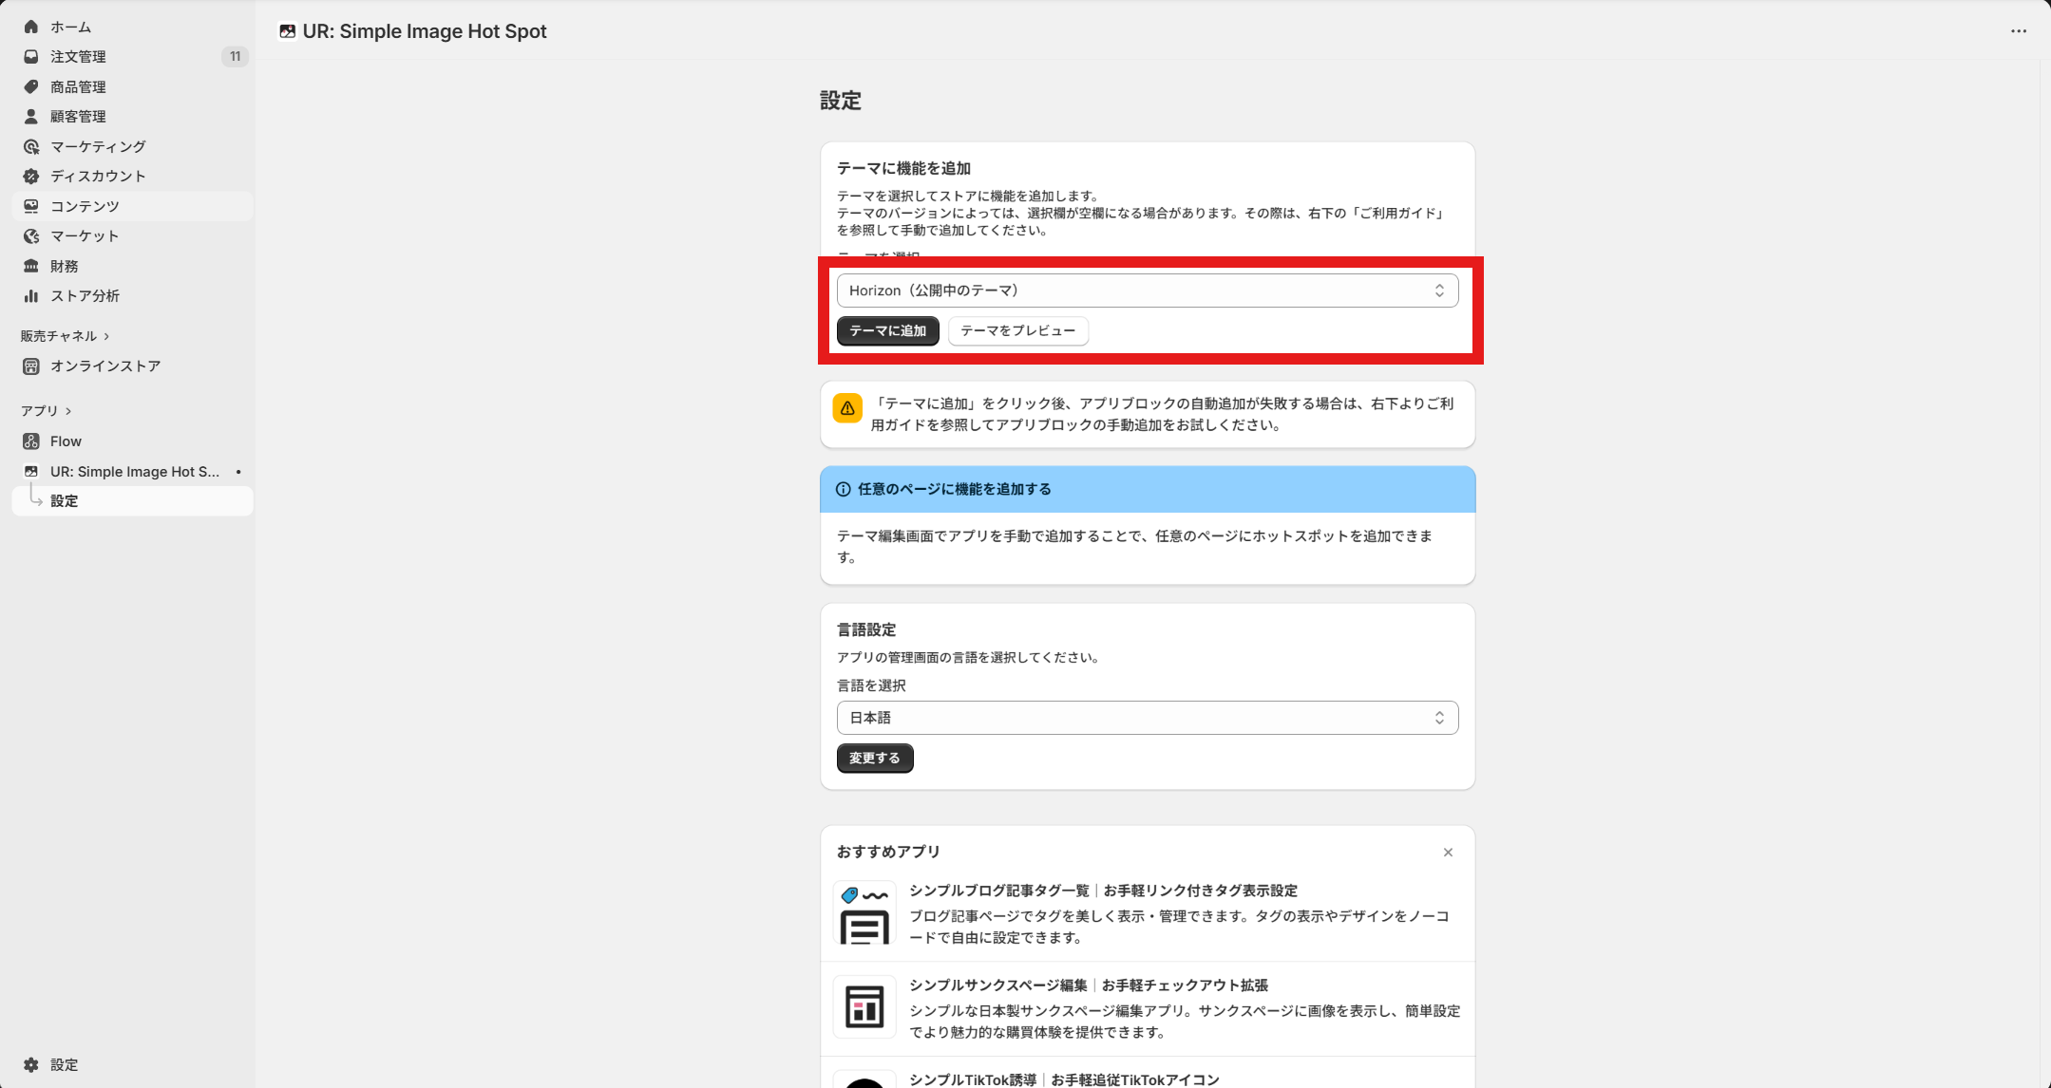The image size is (2051, 1088).
Task: Dismiss the おすすめアプリ panel with its X
Action: click(x=1448, y=852)
